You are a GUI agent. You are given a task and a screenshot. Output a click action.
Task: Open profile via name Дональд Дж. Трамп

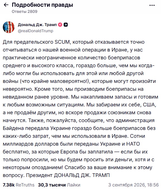37,25
